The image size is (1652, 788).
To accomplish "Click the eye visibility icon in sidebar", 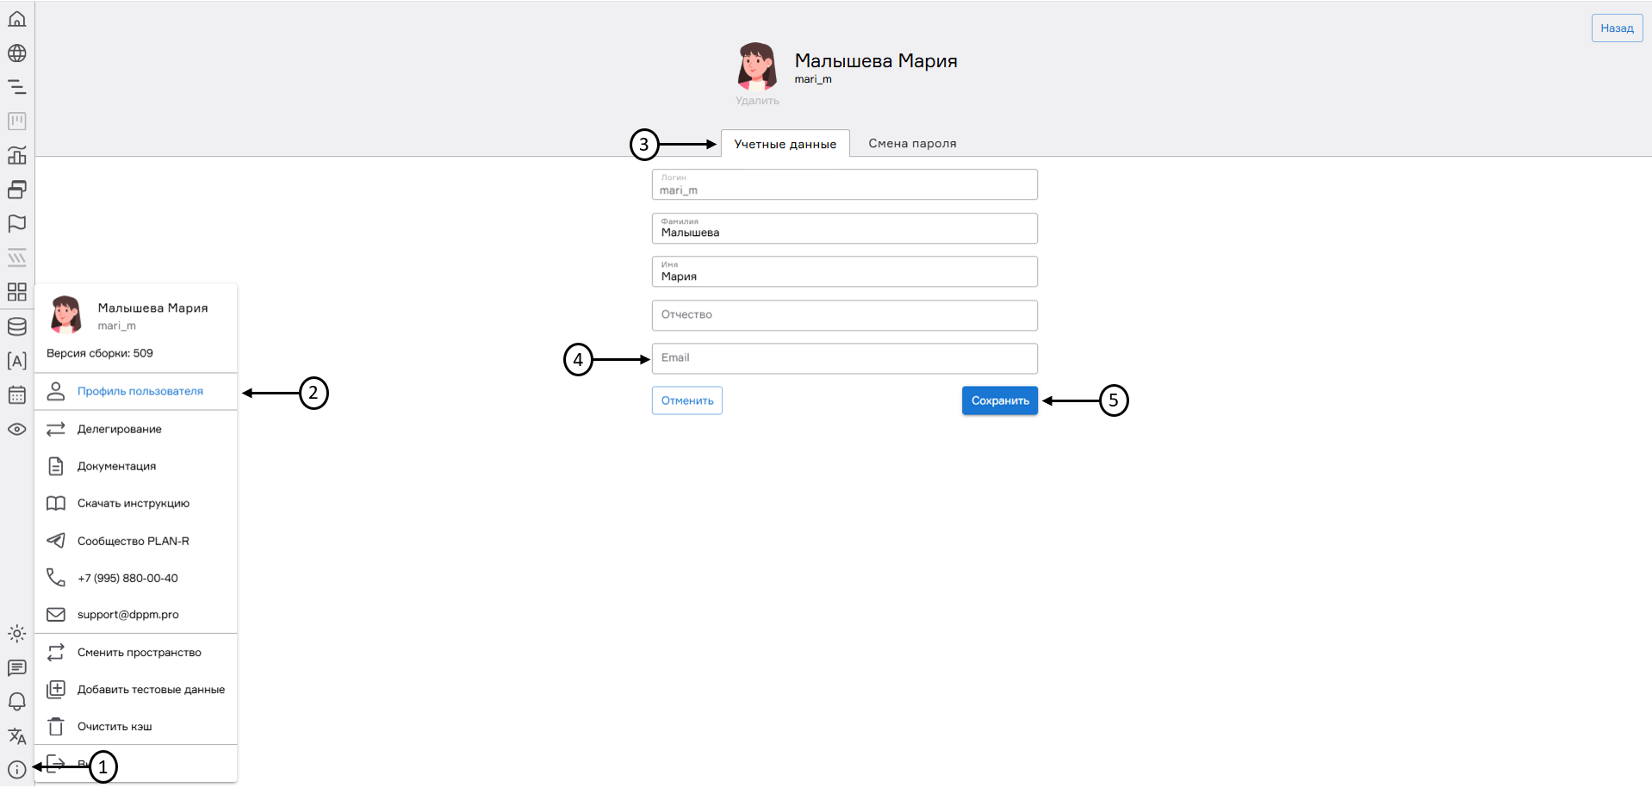I will click(x=16, y=429).
